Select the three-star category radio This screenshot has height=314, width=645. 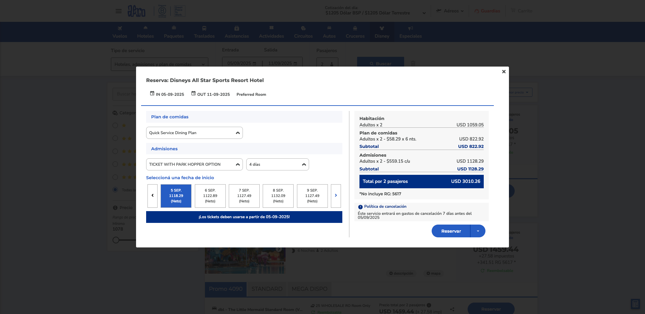(x=115, y=151)
